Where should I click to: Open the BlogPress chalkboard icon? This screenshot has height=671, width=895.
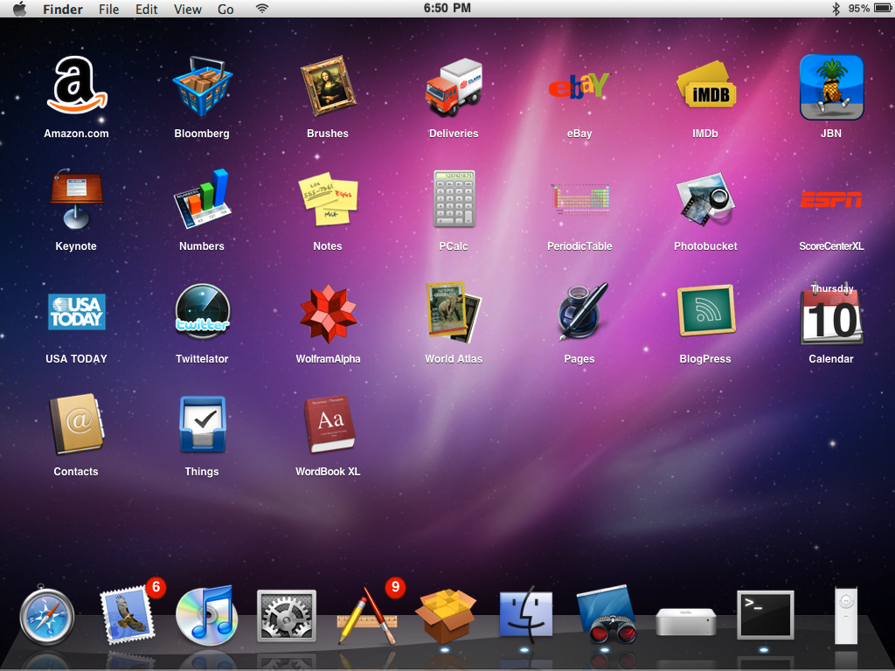point(706,310)
